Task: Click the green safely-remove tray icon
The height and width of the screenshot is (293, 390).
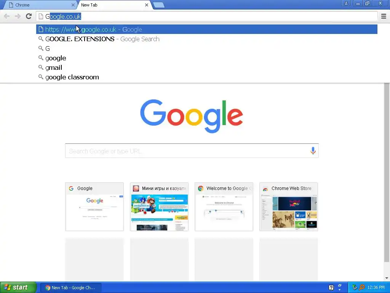Action: [x=355, y=287]
